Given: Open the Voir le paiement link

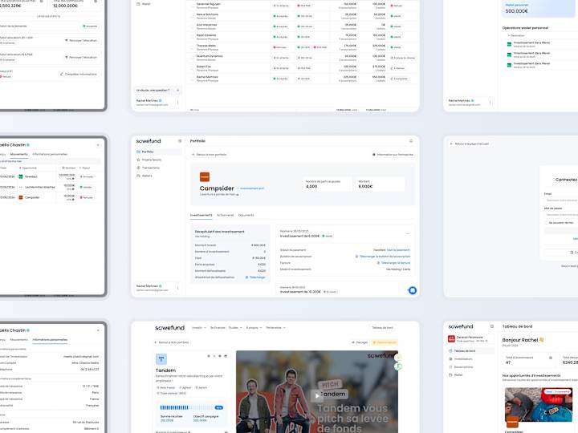Looking at the screenshot, I should click(x=398, y=250).
